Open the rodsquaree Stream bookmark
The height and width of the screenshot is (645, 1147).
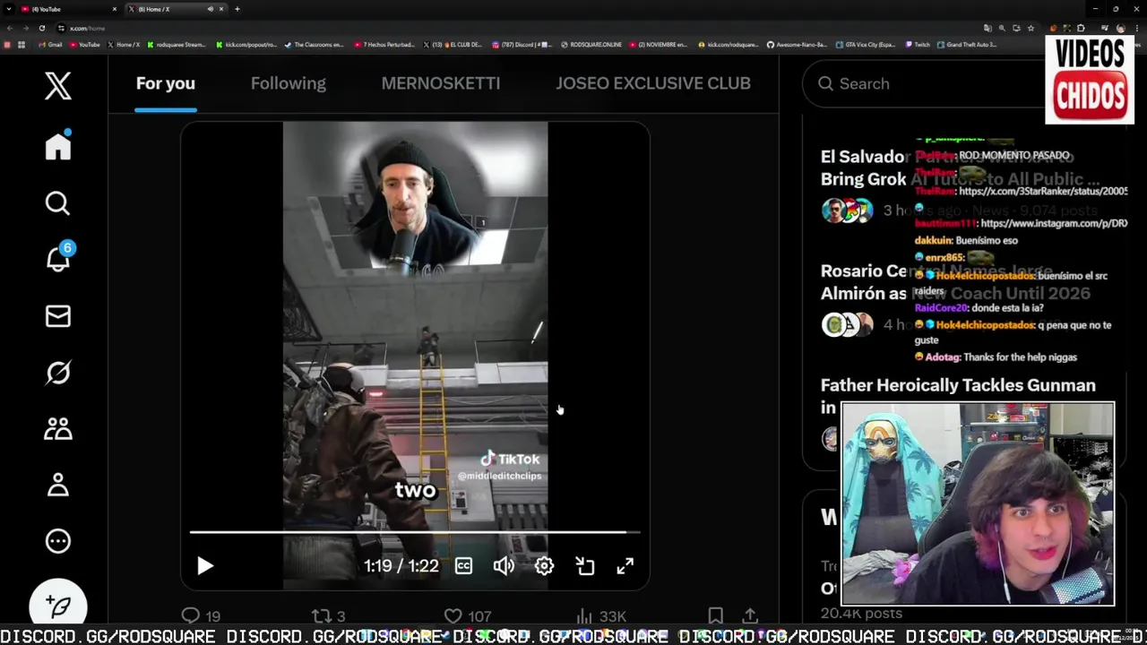pyautogui.click(x=177, y=45)
